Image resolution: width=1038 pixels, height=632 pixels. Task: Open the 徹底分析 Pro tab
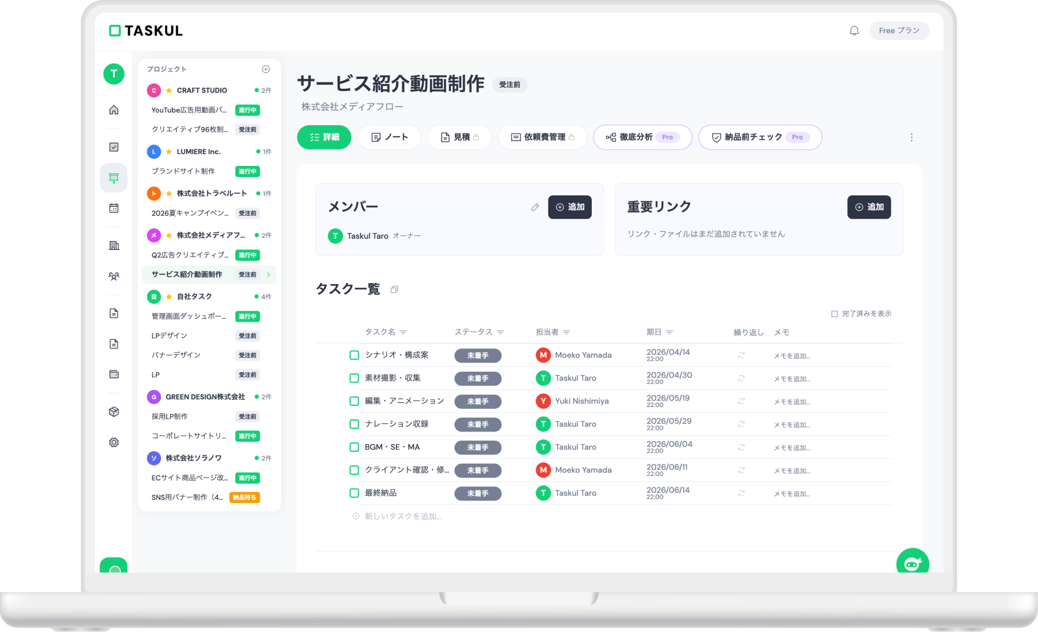point(642,137)
